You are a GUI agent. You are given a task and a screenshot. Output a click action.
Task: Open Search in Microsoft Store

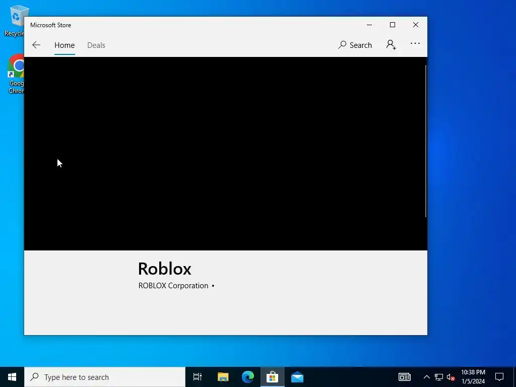point(355,45)
